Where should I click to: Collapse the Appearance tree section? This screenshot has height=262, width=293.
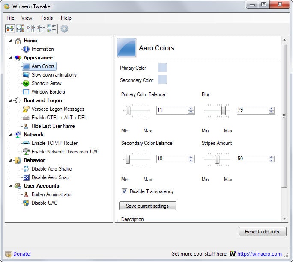(11, 58)
